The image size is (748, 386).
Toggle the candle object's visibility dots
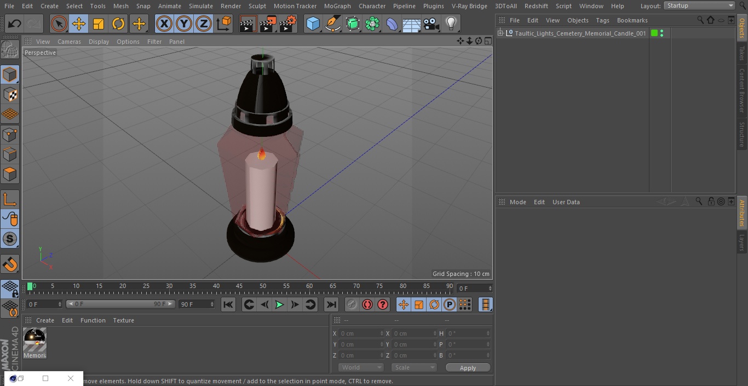pos(662,33)
